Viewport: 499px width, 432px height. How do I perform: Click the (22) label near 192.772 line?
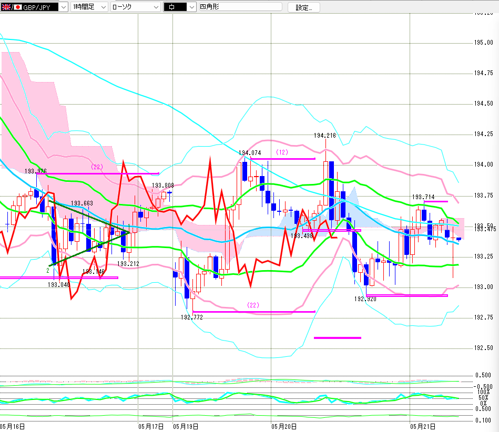click(x=253, y=305)
